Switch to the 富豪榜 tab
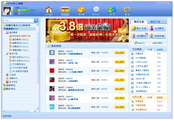This screenshot has height=120, width=174. [x=160, y=97]
